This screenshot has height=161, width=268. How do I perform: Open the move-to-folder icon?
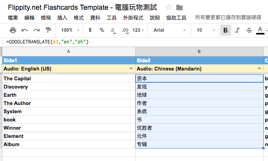pyautogui.click(x=179, y=7)
